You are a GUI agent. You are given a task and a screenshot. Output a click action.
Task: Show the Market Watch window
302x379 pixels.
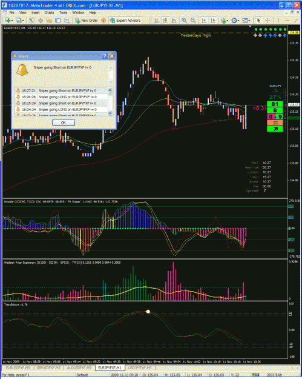[31, 21]
